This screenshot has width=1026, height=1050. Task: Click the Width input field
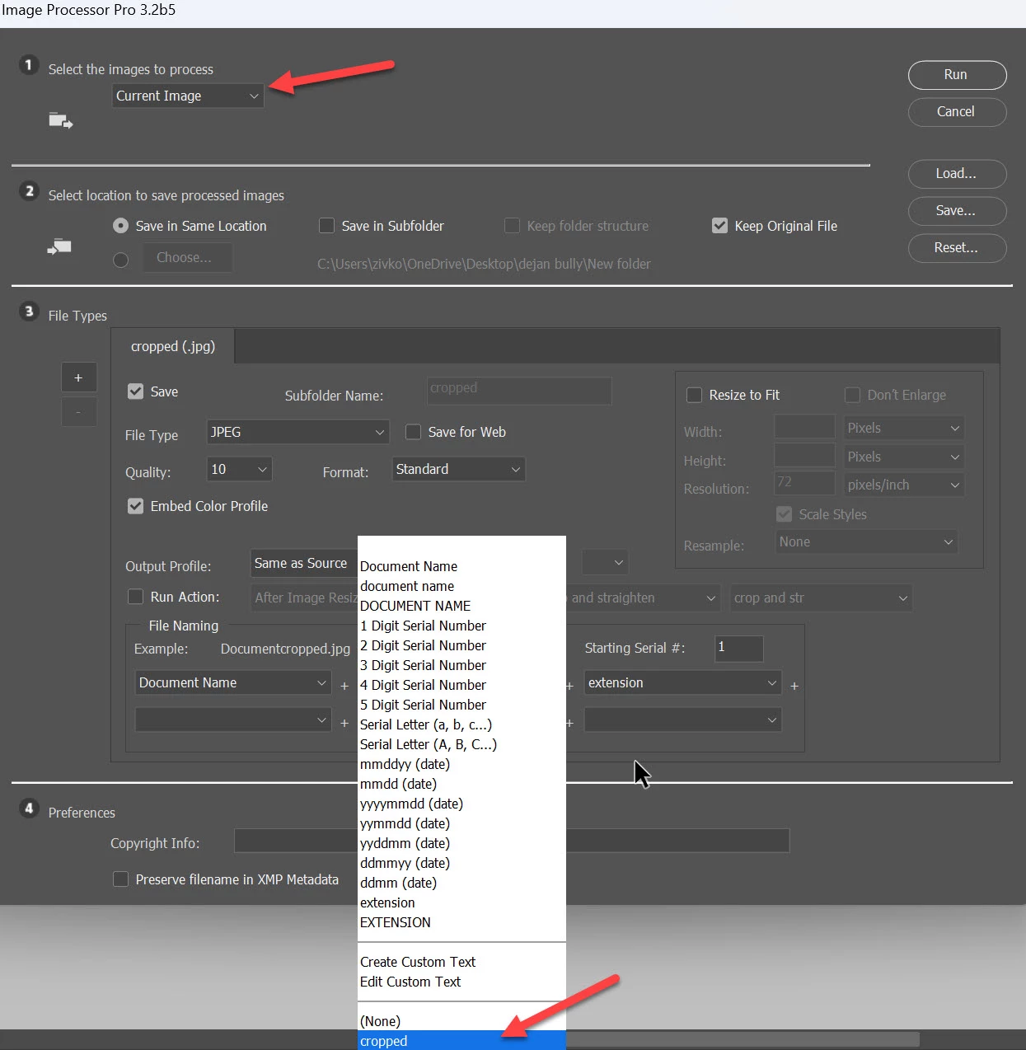pyautogui.click(x=804, y=426)
